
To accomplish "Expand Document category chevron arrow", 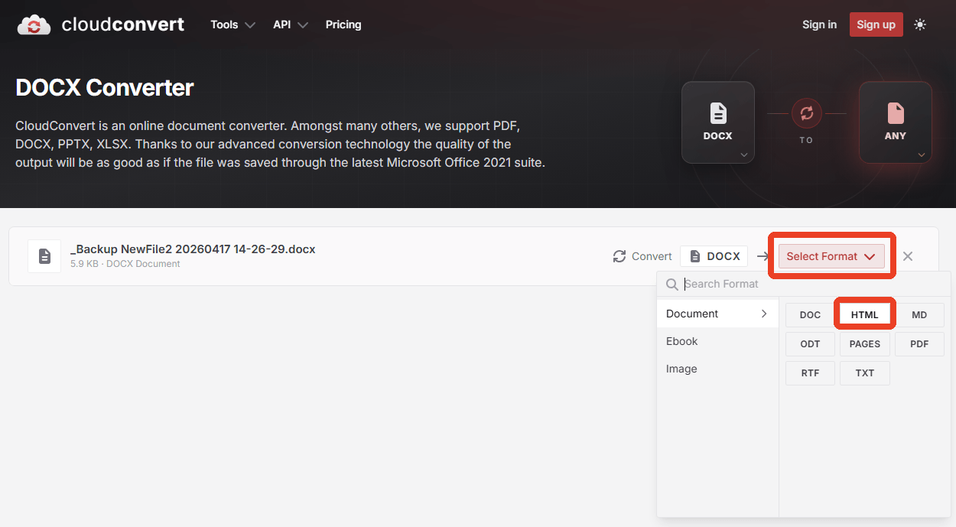I will click(763, 314).
